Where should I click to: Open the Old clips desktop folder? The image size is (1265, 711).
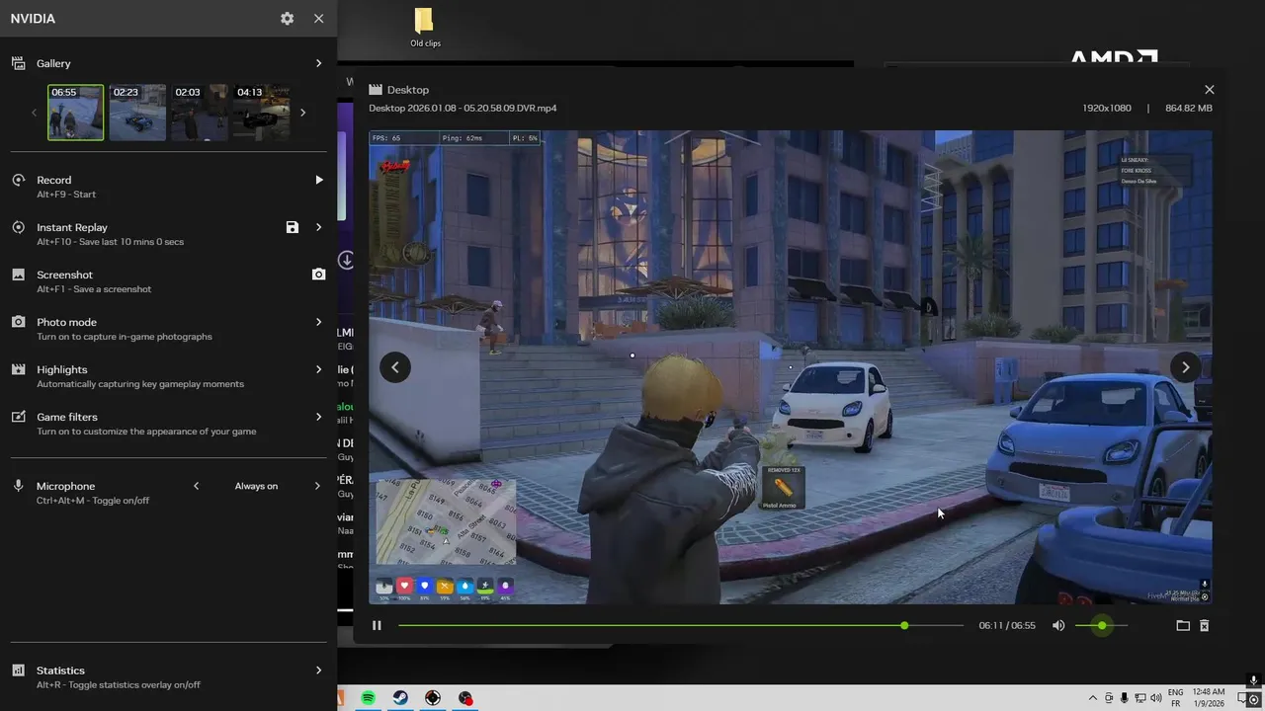tap(425, 28)
